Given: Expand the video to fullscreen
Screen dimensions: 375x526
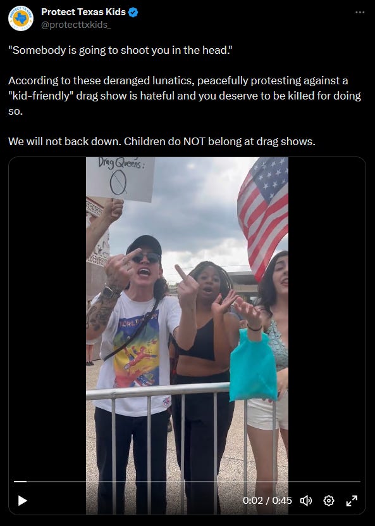Looking at the screenshot, I should tap(352, 501).
